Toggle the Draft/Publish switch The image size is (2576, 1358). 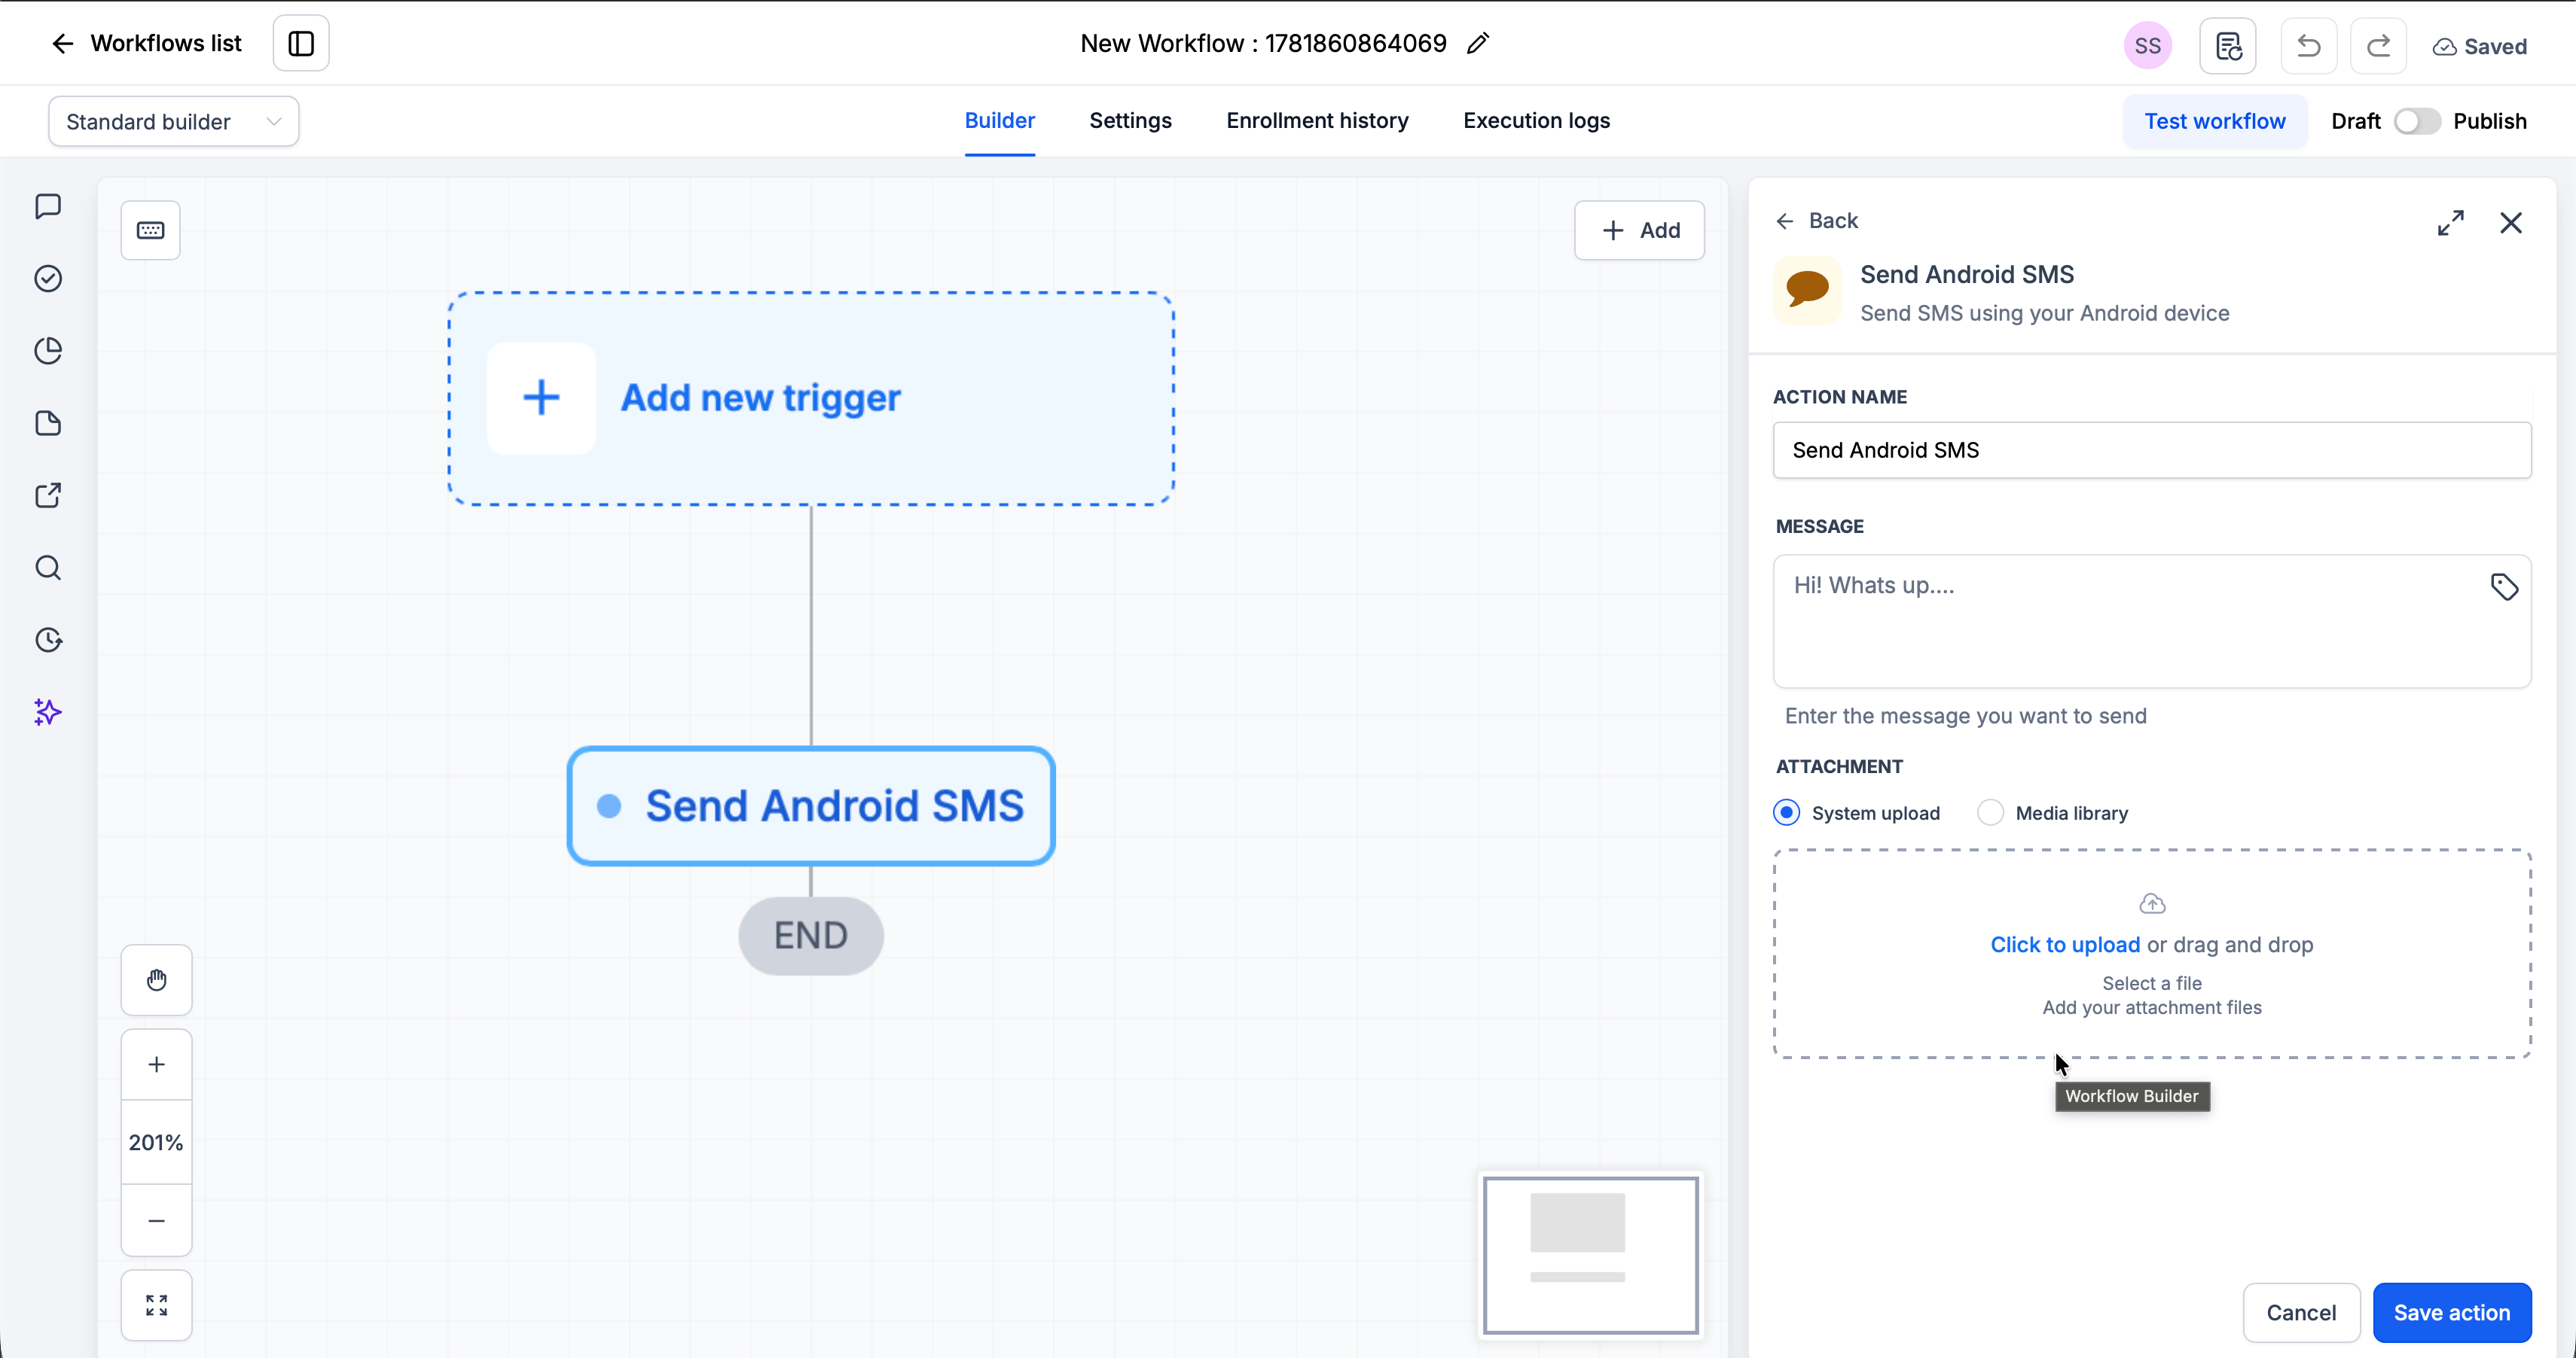(2416, 122)
